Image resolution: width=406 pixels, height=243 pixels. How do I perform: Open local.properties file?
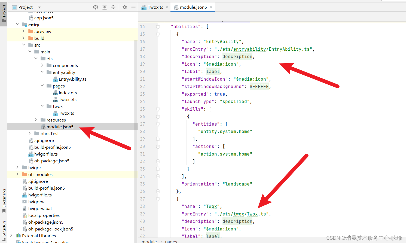(x=44, y=215)
